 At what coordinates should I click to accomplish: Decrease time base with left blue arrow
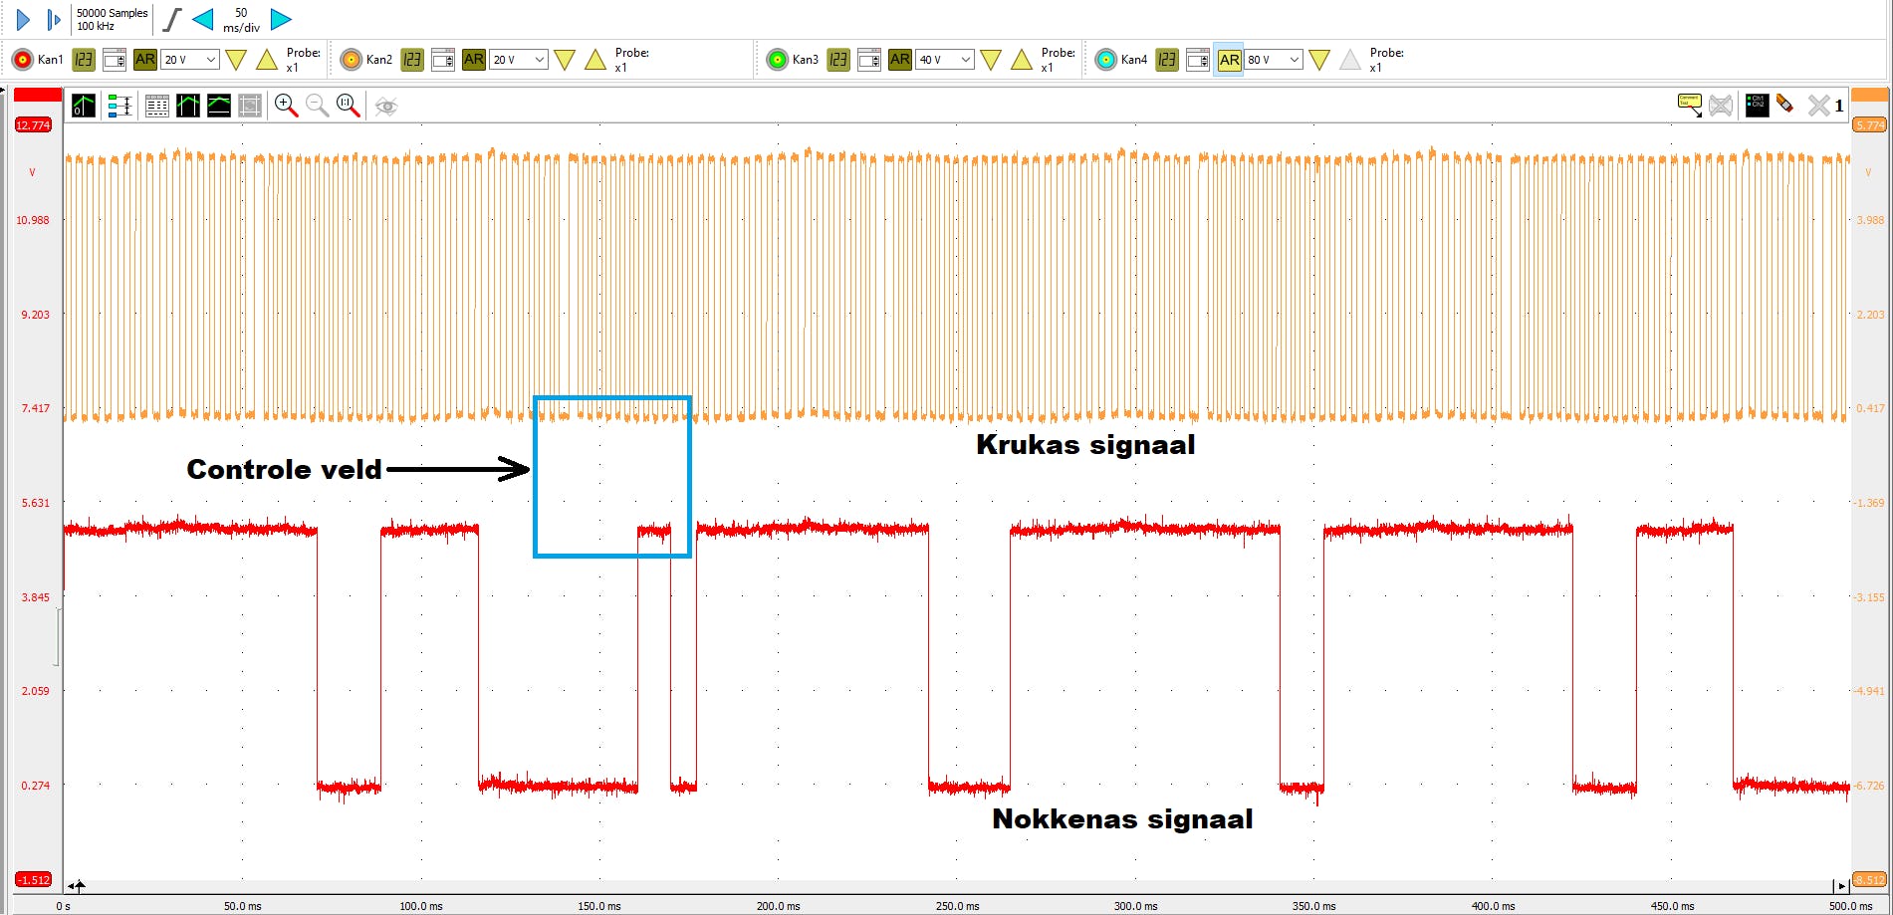tap(202, 19)
